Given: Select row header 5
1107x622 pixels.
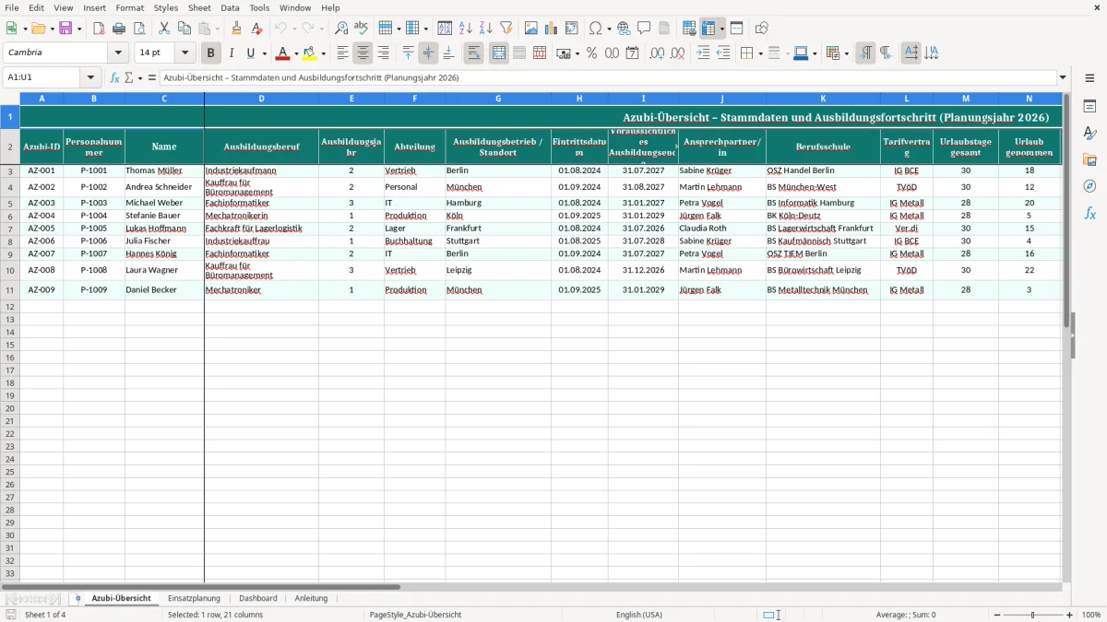Looking at the screenshot, I should (10, 203).
